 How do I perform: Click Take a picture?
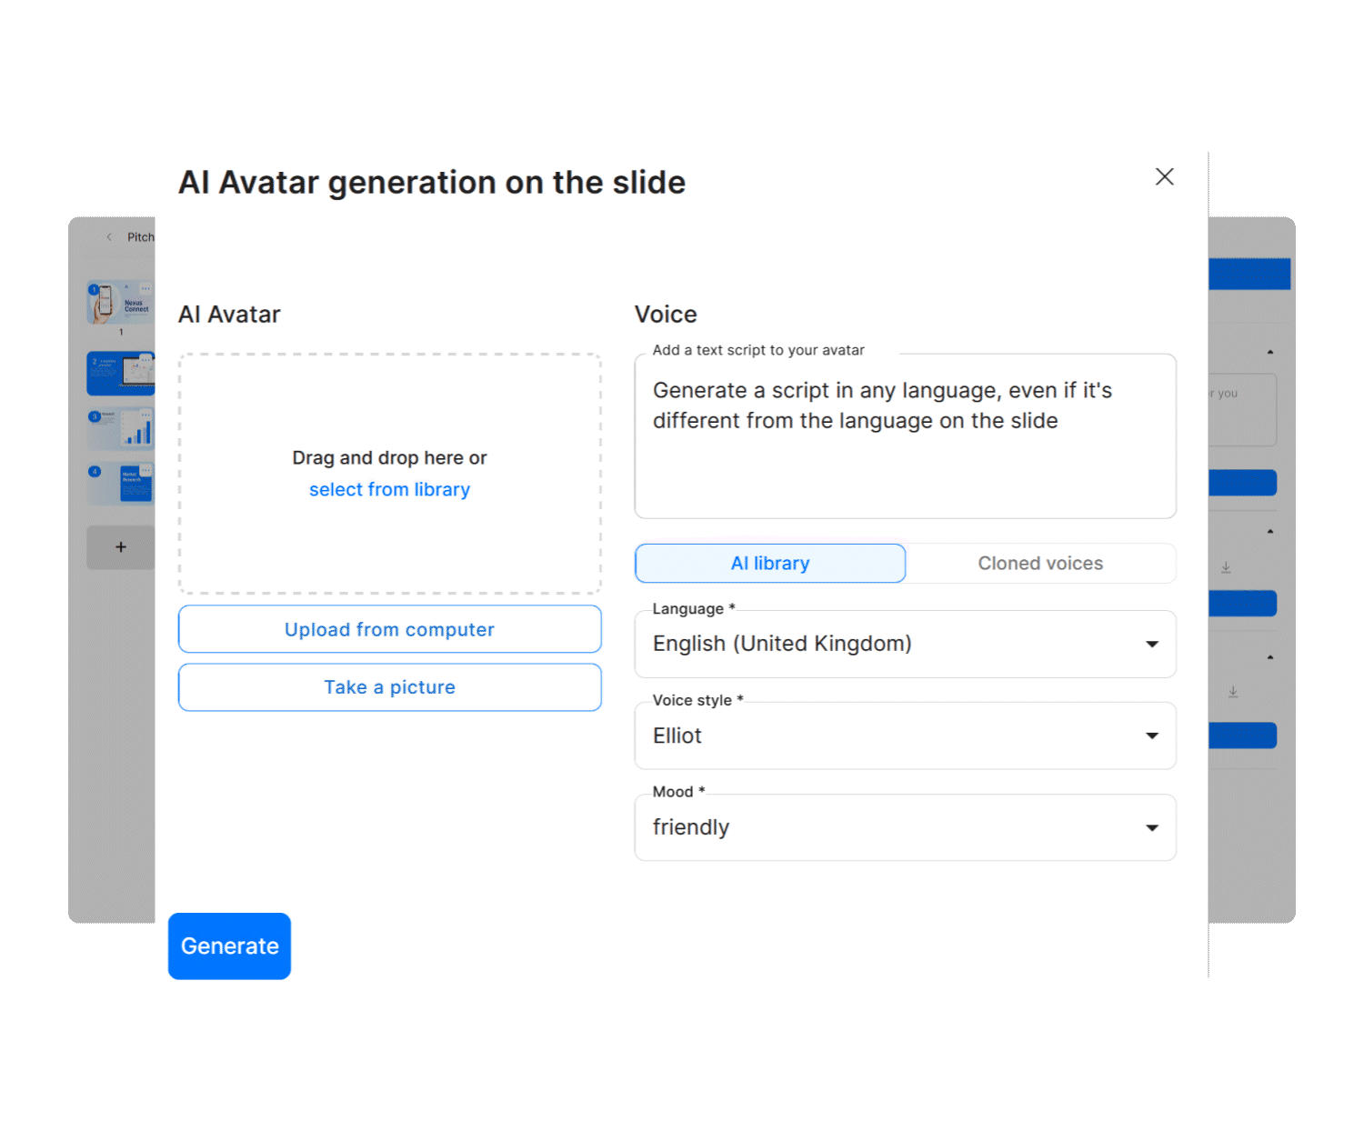[x=389, y=686]
